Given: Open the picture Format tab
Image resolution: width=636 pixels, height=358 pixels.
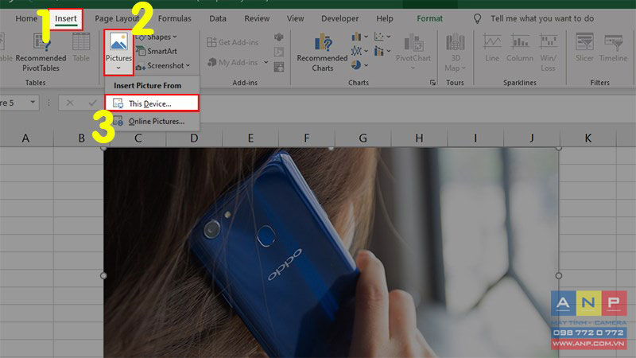Looking at the screenshot, I should 429,18.
